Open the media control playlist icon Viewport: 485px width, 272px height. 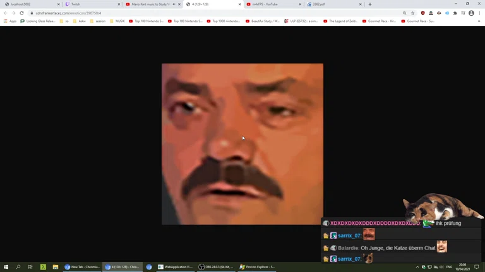463,13
